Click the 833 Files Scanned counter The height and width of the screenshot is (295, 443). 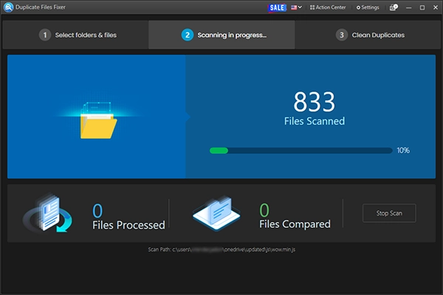[x=315, y=108]
